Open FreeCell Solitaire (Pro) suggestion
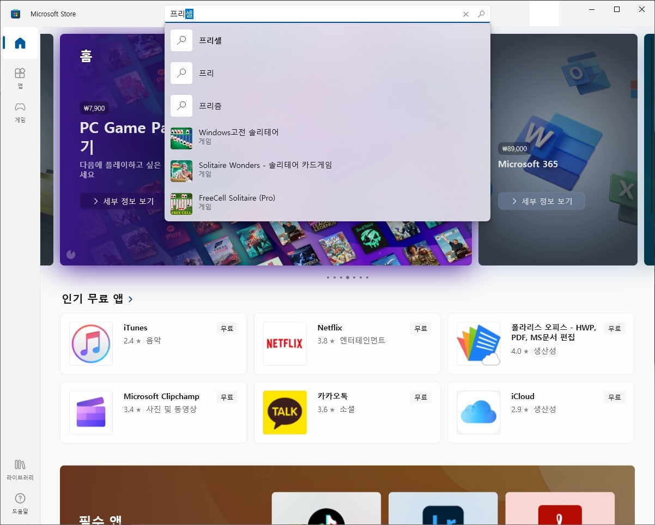The width and height of the screenshot is (655, 525). pos(327,204)
